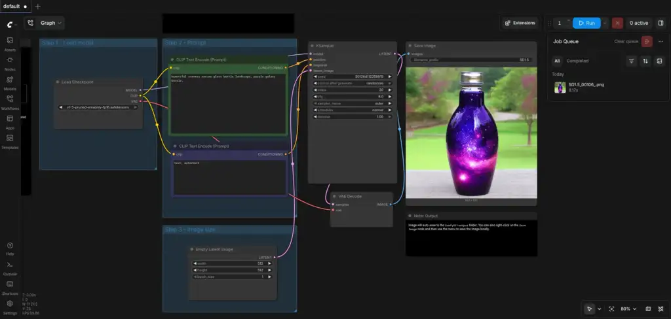Toggle link visibility icon in bottom toolbar
671x319 pixels.
[661, 309]
